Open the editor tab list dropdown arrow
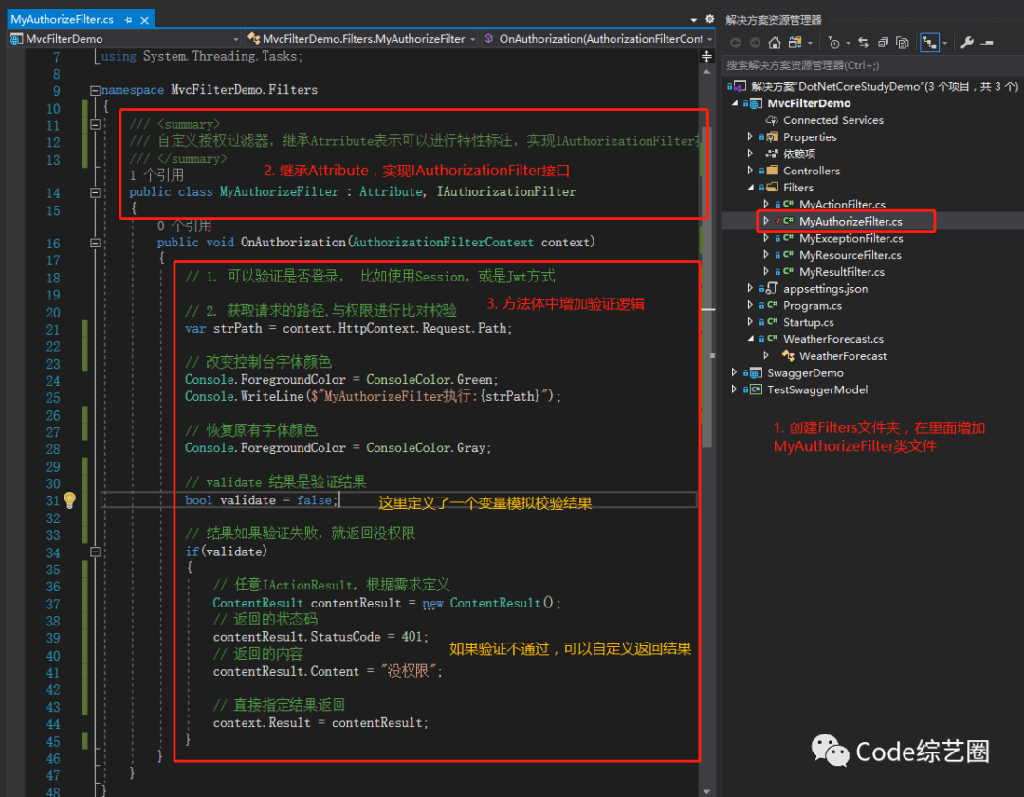 (693, 20)
